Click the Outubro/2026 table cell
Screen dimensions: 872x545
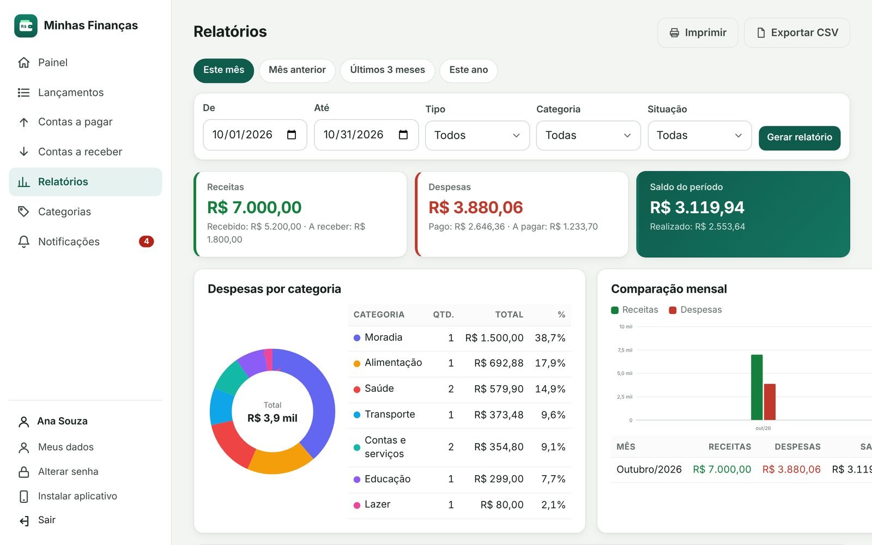649,470
